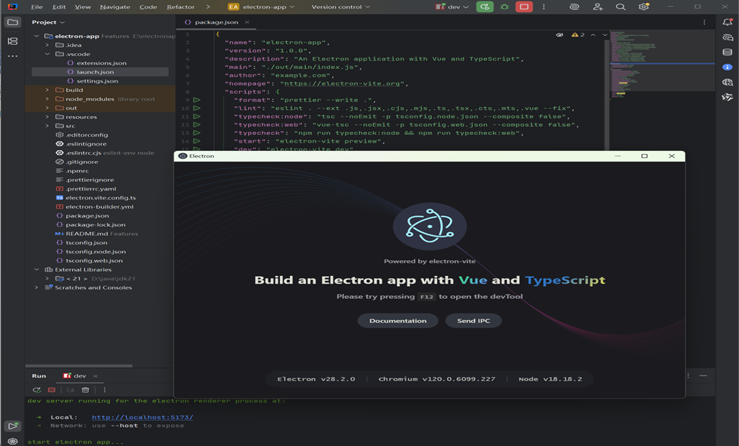
Task: Go to next highlighted problem down arrow
Action: (x=605, y=35)
